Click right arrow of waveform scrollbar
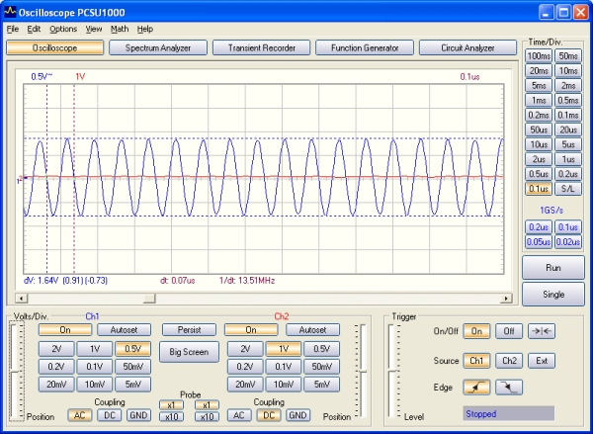593x434 pixels. [x=508, y=298]
